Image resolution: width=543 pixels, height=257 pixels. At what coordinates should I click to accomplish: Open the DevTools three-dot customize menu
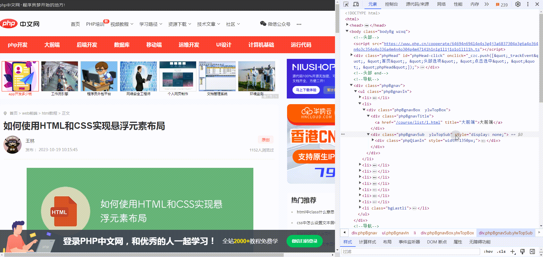tap(528, 4)
